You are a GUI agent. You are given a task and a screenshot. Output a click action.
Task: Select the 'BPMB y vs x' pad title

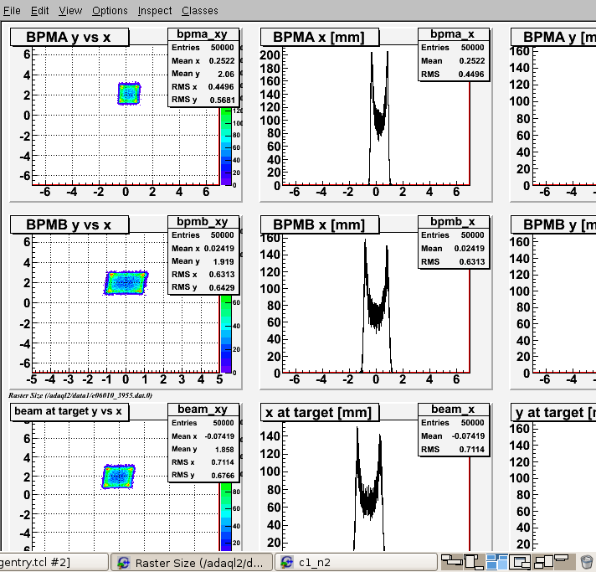coord(69,224)
